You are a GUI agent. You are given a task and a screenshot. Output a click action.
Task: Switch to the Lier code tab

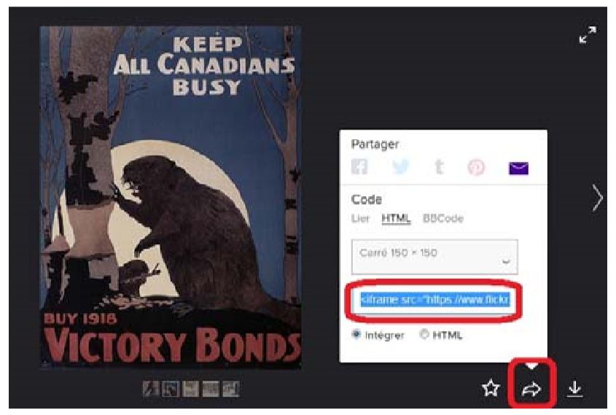tap(360, 218)
